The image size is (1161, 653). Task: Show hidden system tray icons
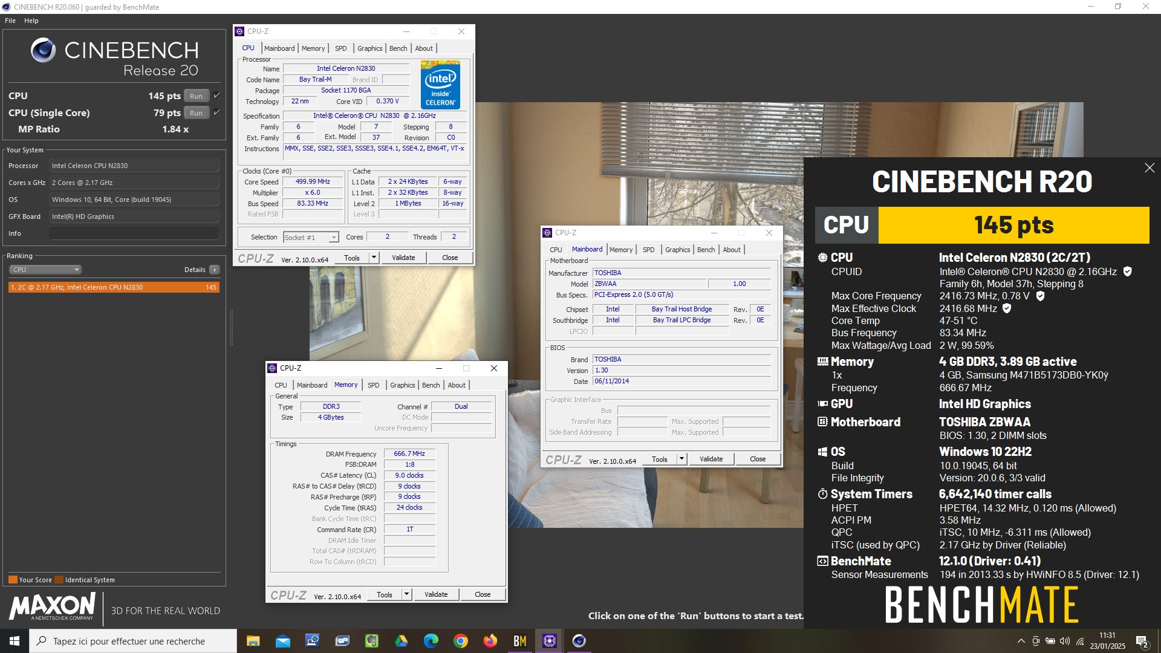1021,641
